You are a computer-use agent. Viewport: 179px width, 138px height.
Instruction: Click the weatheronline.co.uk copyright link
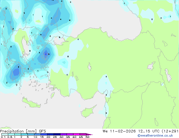point(155,135)
